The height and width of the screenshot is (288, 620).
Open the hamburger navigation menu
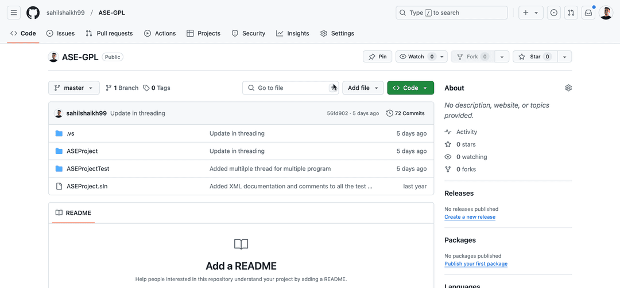(x=13, y=13)
